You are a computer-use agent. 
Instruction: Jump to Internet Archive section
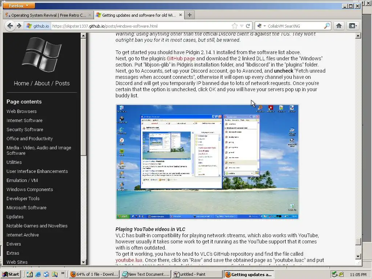point(23,235)
